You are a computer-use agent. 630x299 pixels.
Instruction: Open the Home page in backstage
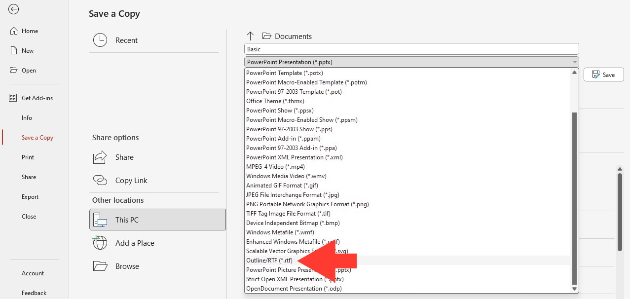coord(30,31)
